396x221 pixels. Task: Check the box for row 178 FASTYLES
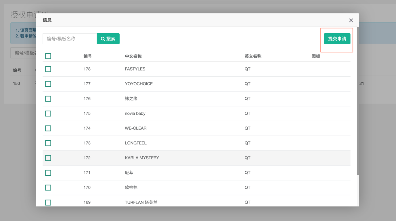(x=48, y=69)
